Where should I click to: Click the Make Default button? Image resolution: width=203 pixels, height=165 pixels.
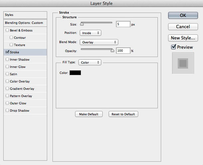coord(89,114)
